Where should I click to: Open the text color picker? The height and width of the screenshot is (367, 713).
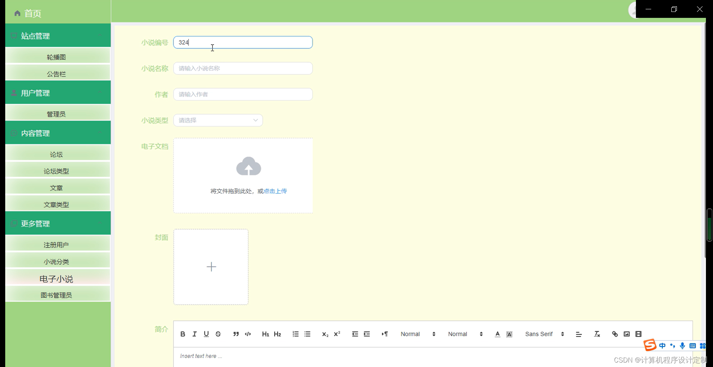[497, 334]
